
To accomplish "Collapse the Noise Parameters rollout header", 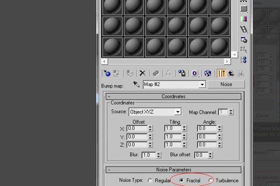I will pyautogui.click(x=174, y=170).
